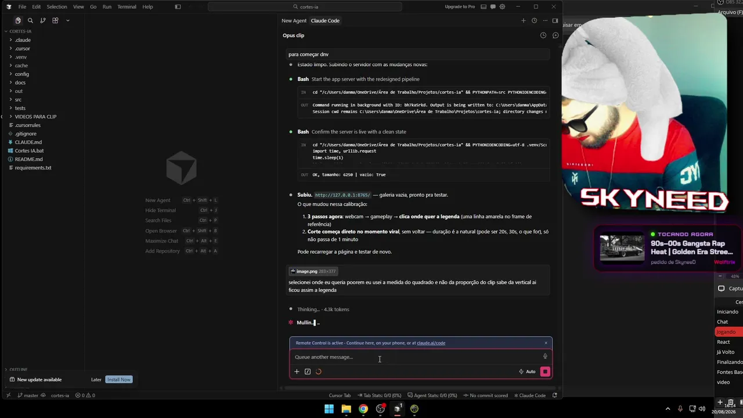Click the remote window icon in status bar
This screenshot has height=418, width=743.
tap(8, 395)
